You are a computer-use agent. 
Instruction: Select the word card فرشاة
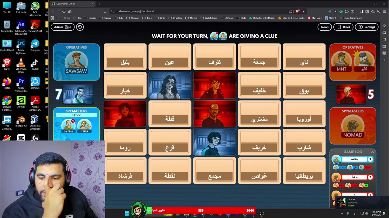[125, 170]
